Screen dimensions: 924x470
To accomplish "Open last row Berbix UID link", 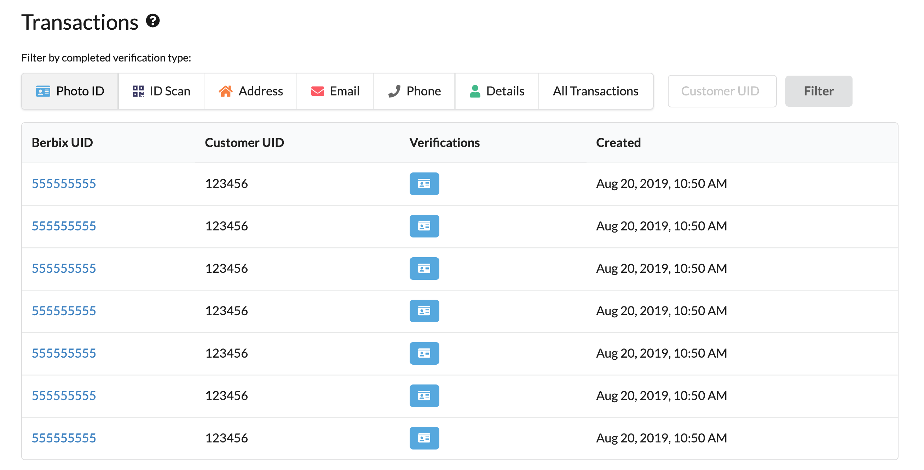I will (64, 438).
